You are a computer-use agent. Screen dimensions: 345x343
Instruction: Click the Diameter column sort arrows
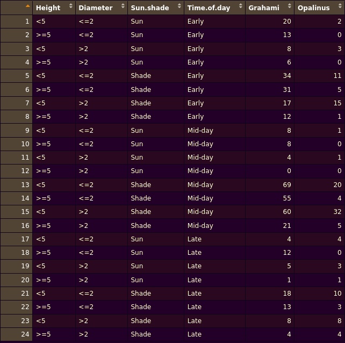click(x=123, y=6)
